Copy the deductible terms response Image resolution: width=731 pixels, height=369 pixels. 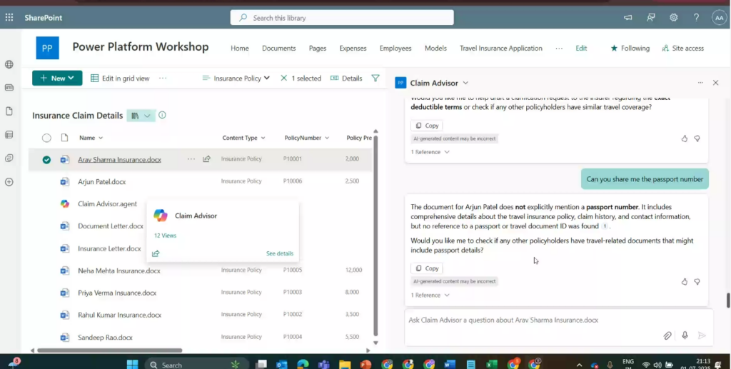(x=427, y=126)
